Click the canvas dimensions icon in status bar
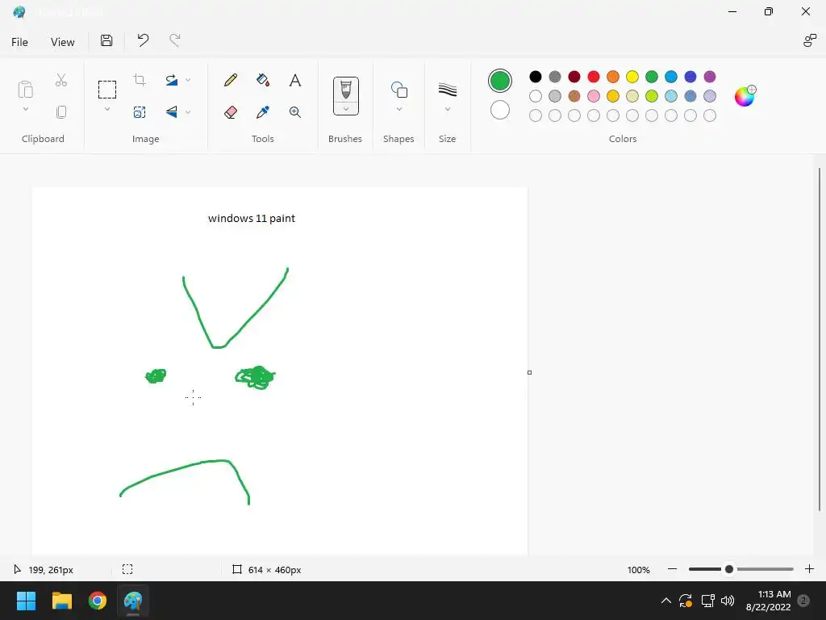 (x=237, y=569)
